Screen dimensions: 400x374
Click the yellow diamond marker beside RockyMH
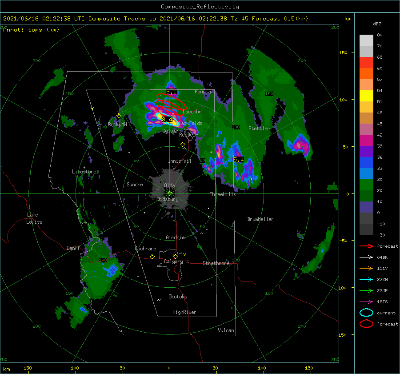119,116
